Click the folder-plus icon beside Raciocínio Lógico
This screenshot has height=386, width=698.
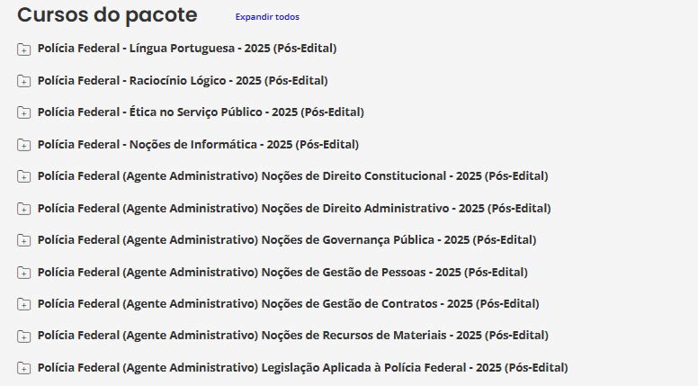23,81
